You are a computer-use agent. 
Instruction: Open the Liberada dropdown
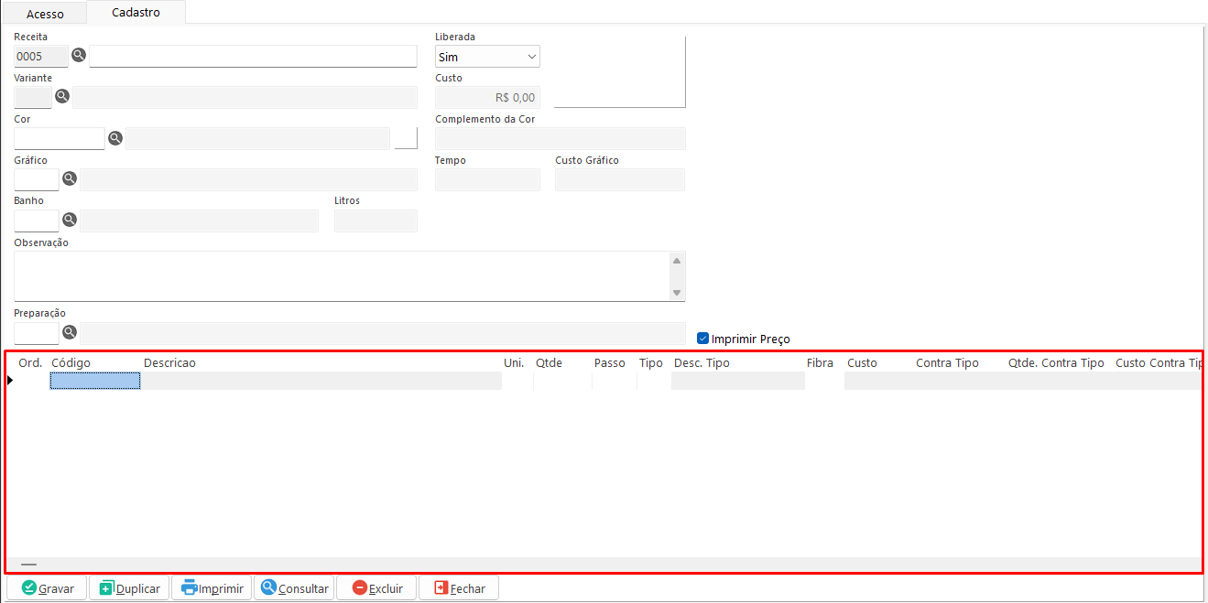(x=487, y=57)
